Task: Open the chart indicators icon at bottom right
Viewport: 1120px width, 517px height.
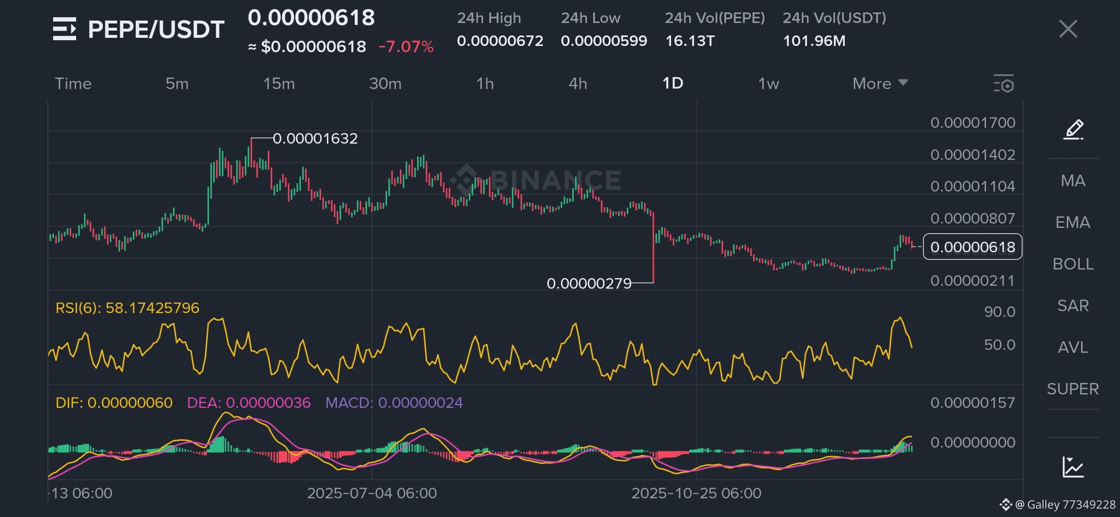Action: pyautogui.click(x=1073, y=467)
